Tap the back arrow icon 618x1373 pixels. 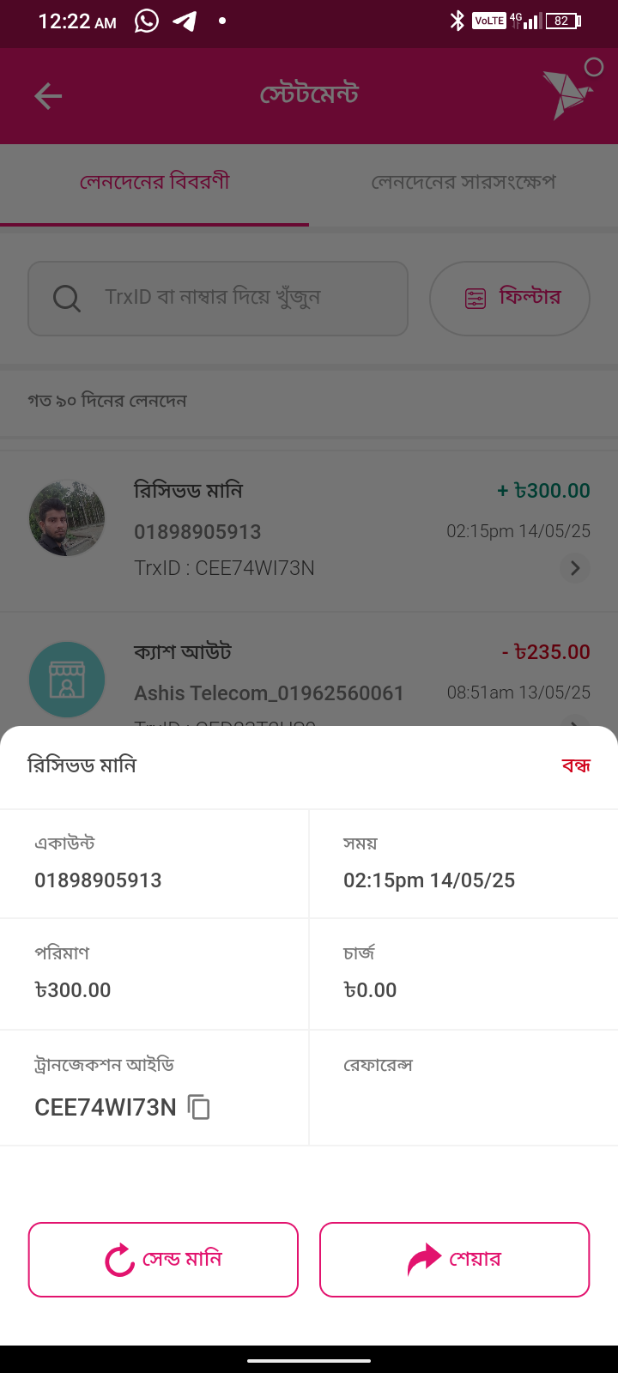[x=48, y=96]
